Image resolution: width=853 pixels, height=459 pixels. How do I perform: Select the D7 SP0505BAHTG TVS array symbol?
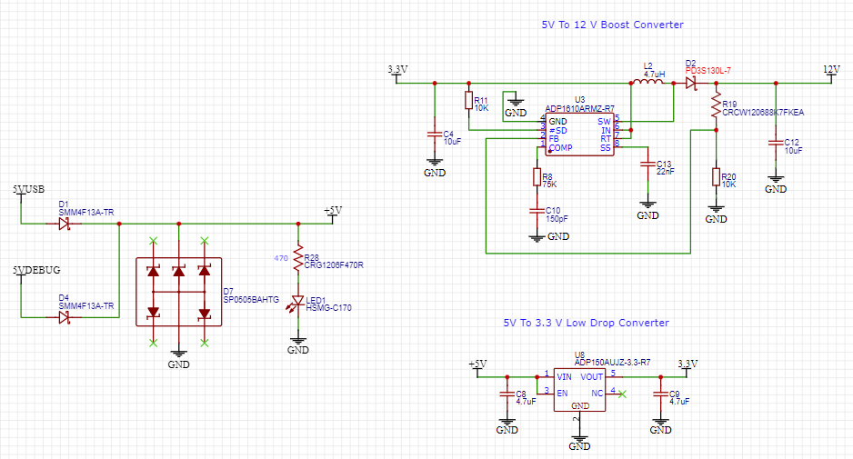click(x=178, y=292)
